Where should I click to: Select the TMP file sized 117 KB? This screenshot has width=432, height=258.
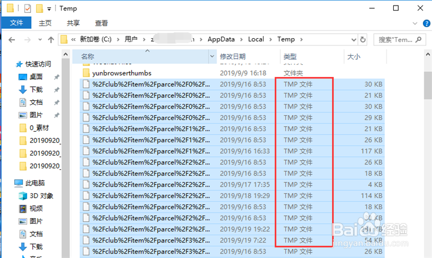[232, 151]
